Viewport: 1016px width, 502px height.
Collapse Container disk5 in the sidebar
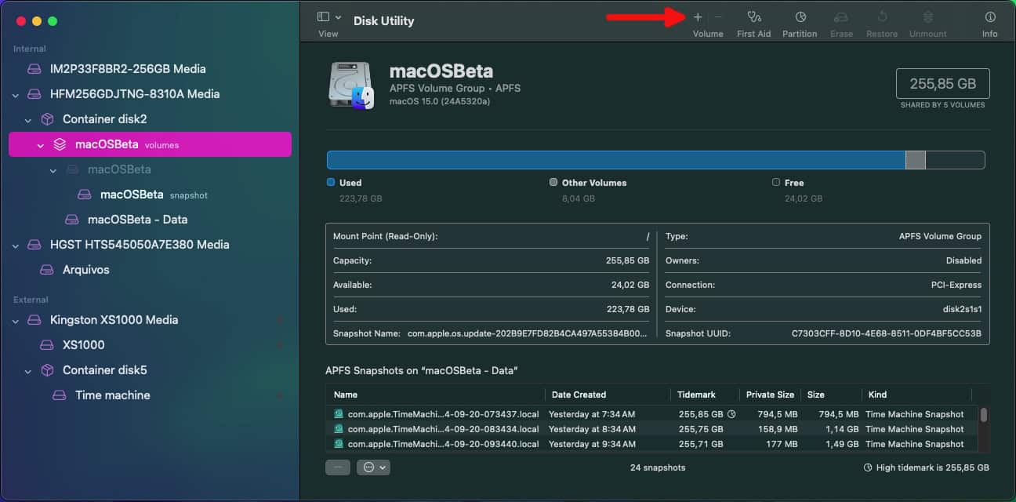click(x=28, y=370)
